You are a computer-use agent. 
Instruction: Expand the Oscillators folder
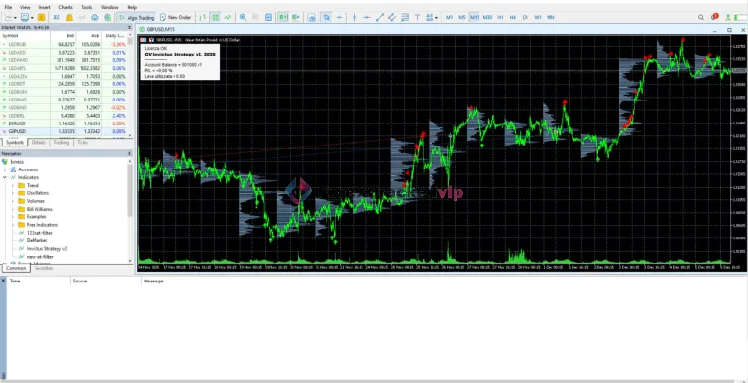[12, 193]
